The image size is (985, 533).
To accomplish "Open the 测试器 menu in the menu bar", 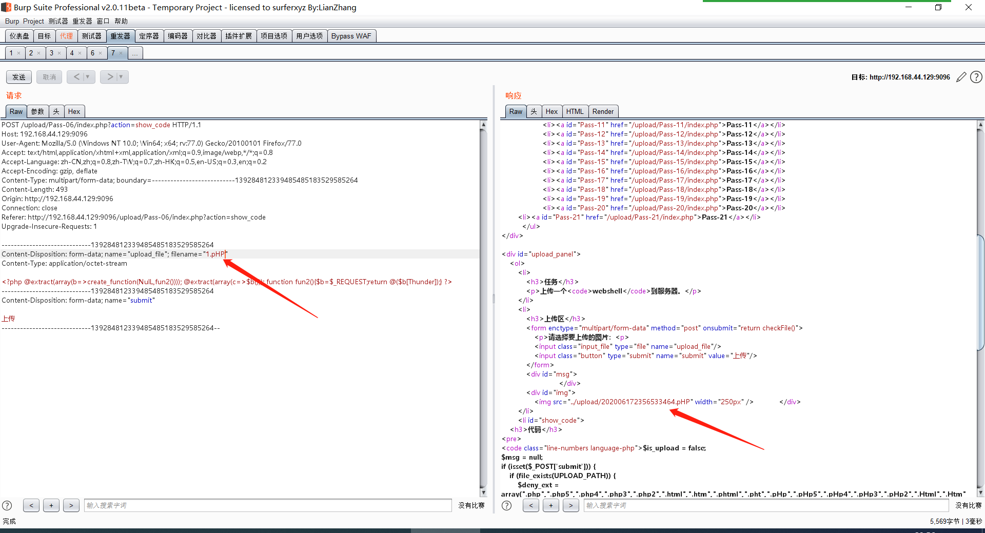I will coord(58,21).
